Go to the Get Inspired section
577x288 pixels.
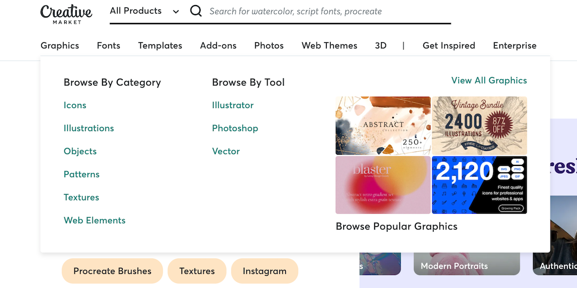coord(449,46)
